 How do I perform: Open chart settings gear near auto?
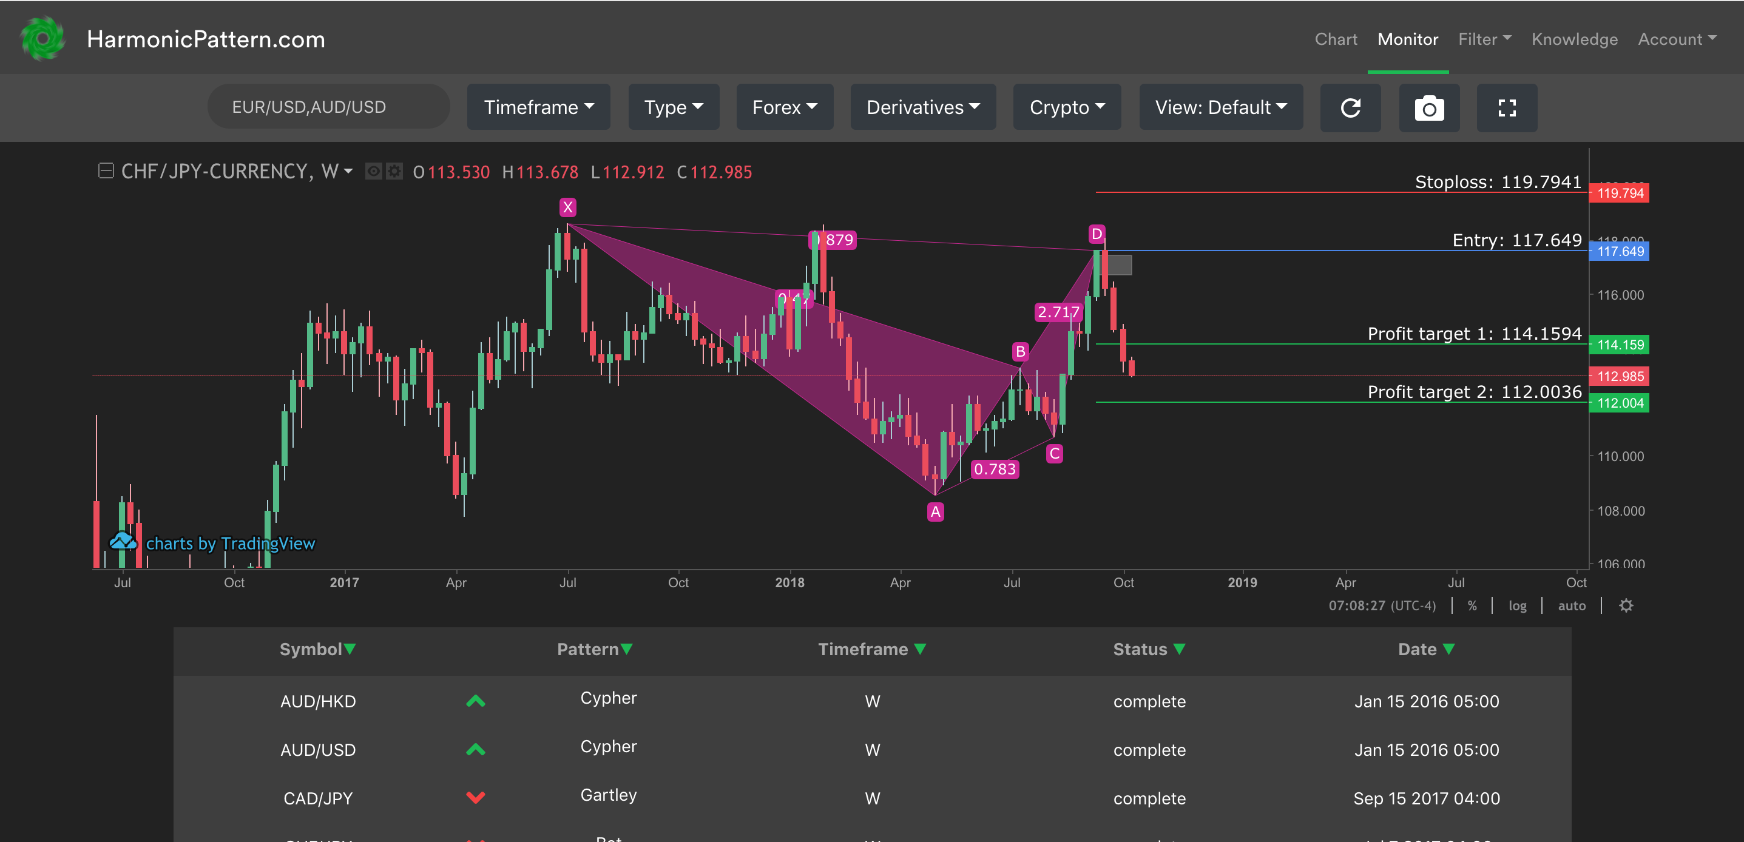click(1626, 605)
